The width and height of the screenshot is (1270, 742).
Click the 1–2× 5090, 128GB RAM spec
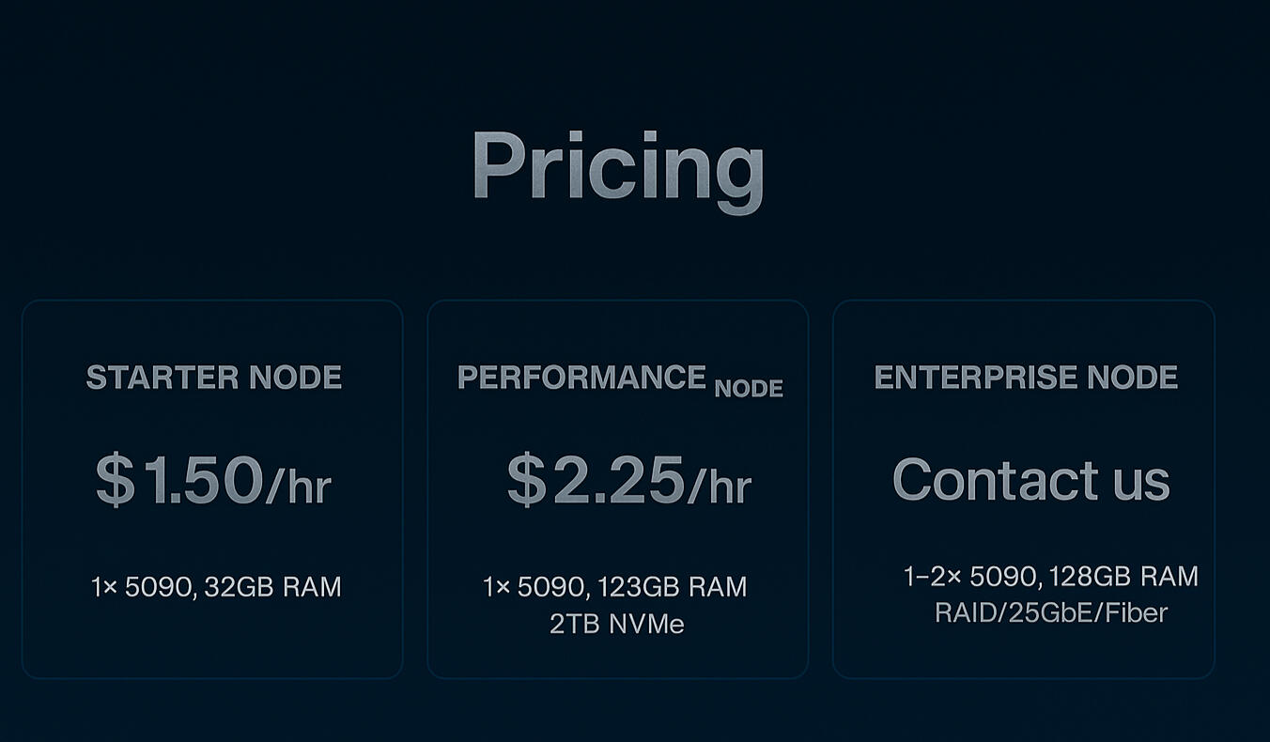[1050, 576]
